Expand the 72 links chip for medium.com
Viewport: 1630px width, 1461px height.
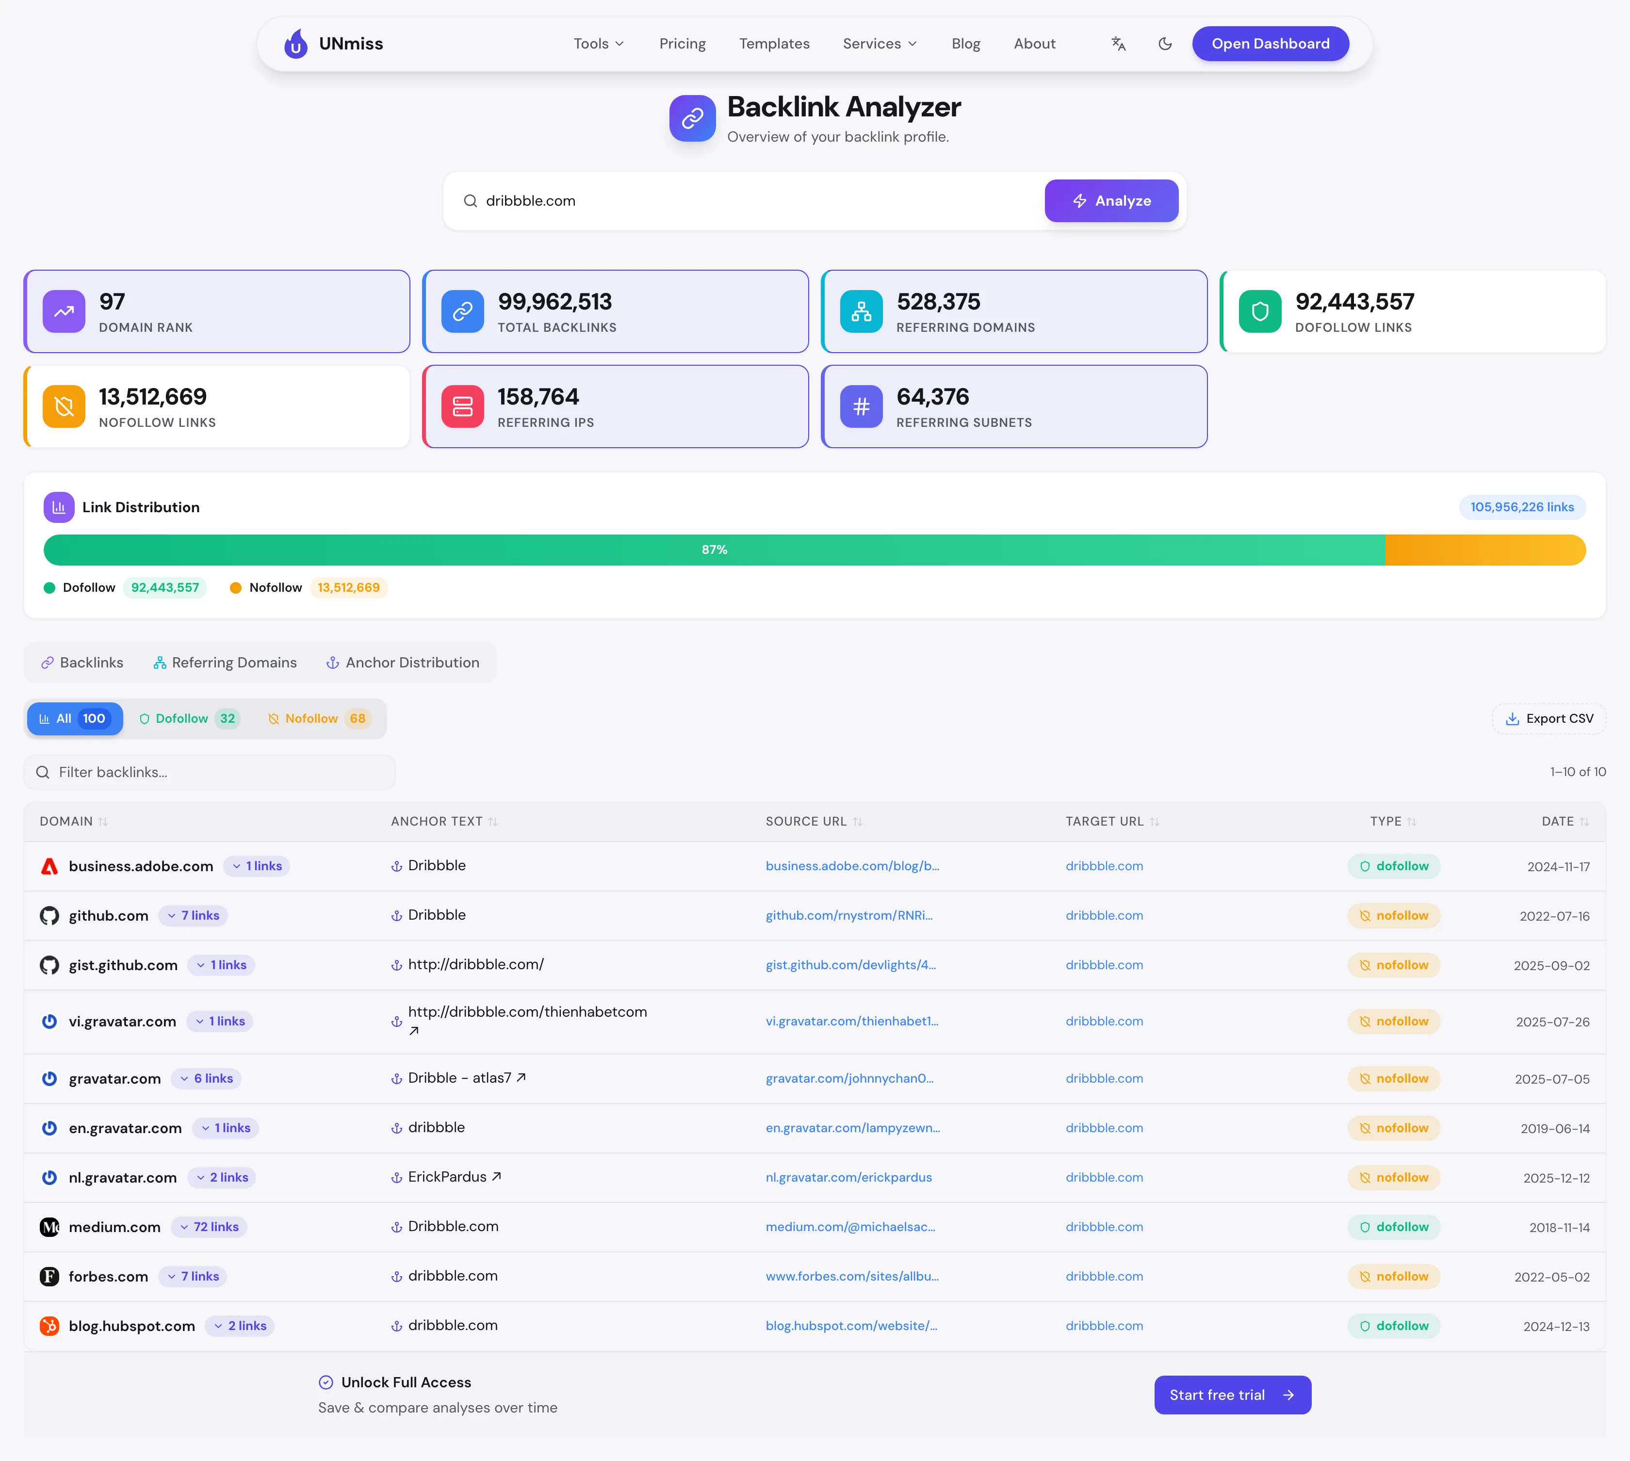click(209, 1227)
